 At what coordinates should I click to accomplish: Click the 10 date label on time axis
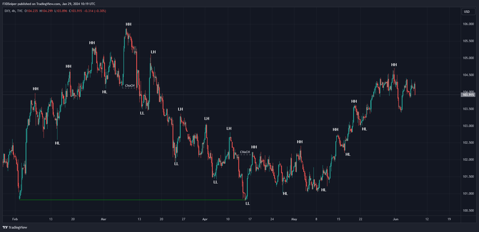[228, 219]
